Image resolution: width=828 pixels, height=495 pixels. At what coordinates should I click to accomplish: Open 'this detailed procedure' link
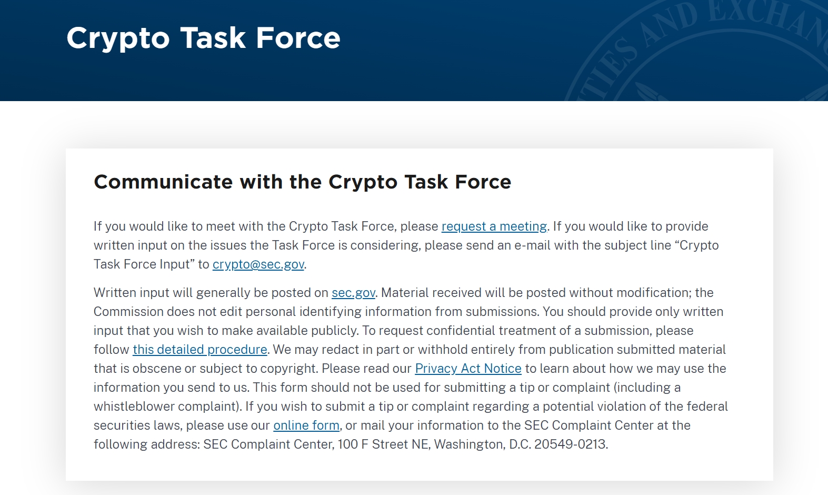200,350
